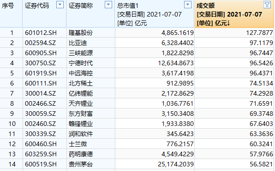The image size is (275, 171).
Task: Select code cell 300014.SZ
Action: pyautogui.click(x=45, y=93)
